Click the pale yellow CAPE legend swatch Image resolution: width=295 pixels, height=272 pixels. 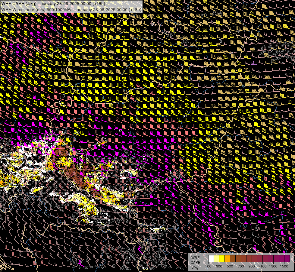(x=217, y=259)
